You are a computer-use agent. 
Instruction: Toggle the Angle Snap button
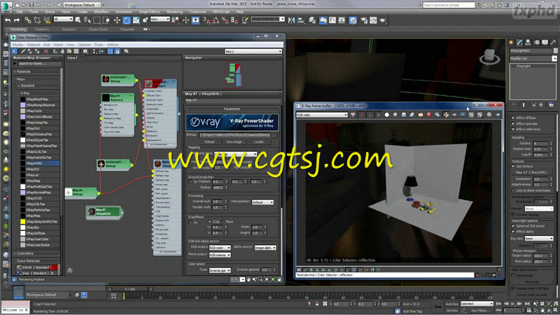[216, 20]
